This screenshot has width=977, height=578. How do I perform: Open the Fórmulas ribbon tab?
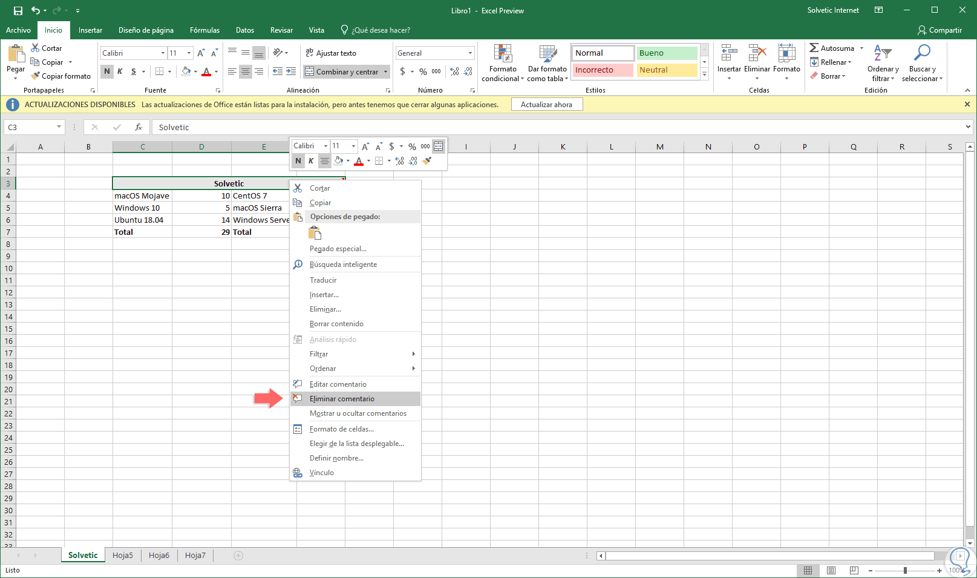[x=204, y=30]
